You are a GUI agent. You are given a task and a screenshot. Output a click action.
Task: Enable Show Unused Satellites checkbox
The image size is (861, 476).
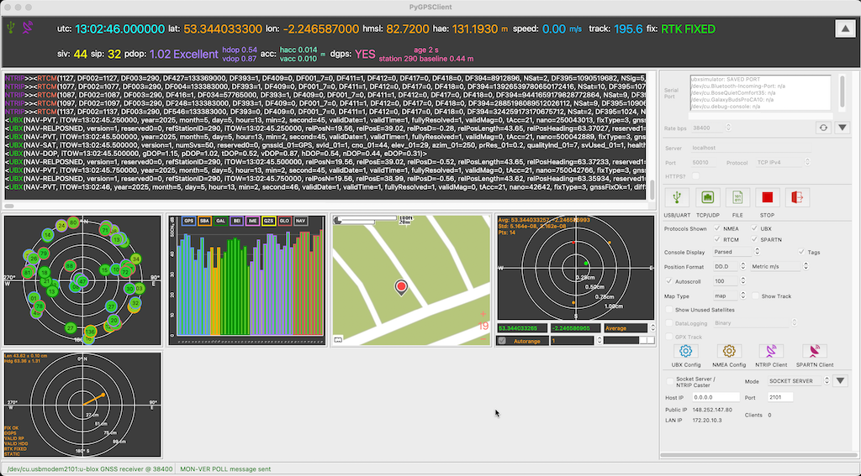coord(668,309)
